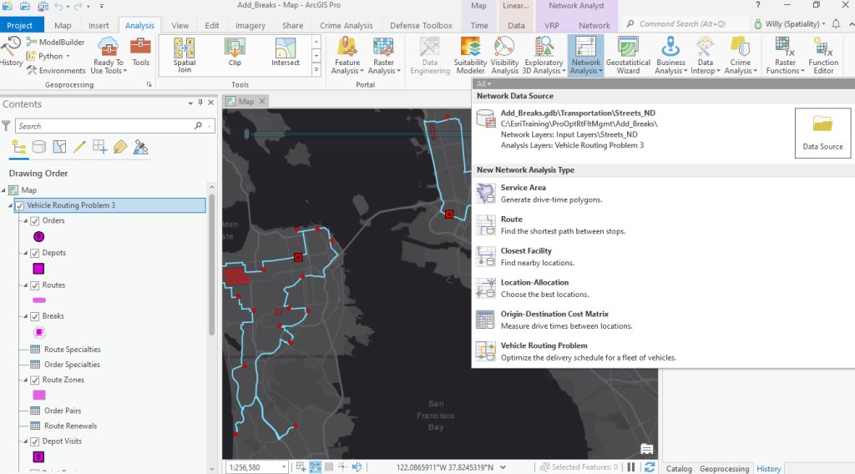Select Location-Allocation analysis type
The width and height of the screenshot is (855, 474).
pyautogui.click(x=662, y=288)
